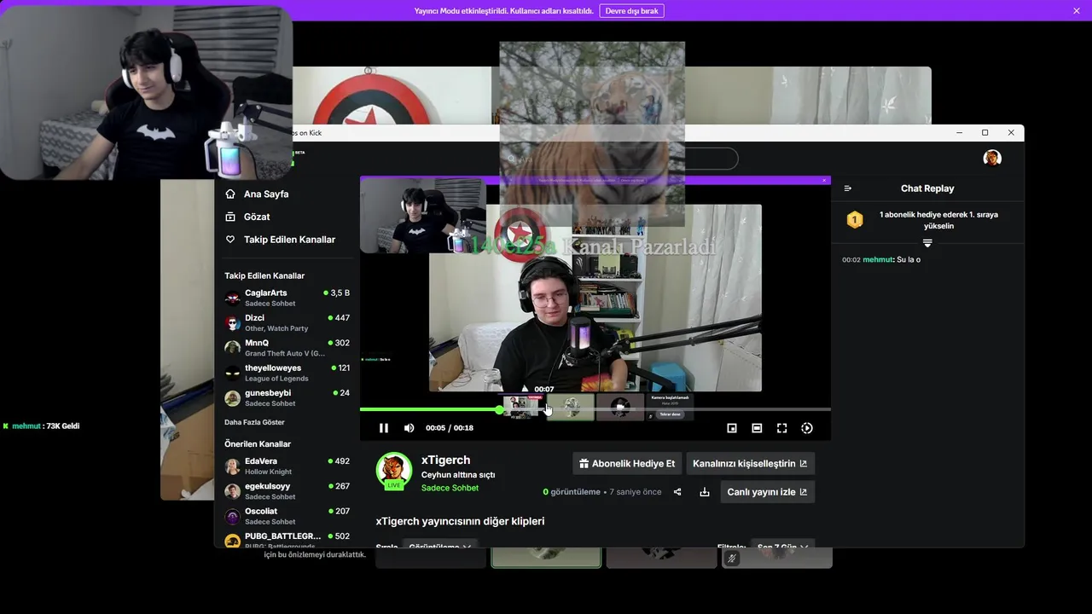Screen dimensions: 1092x614
Task: Click the gift icon on Abonelik Hediye Et
Action: tap(584, 464)
